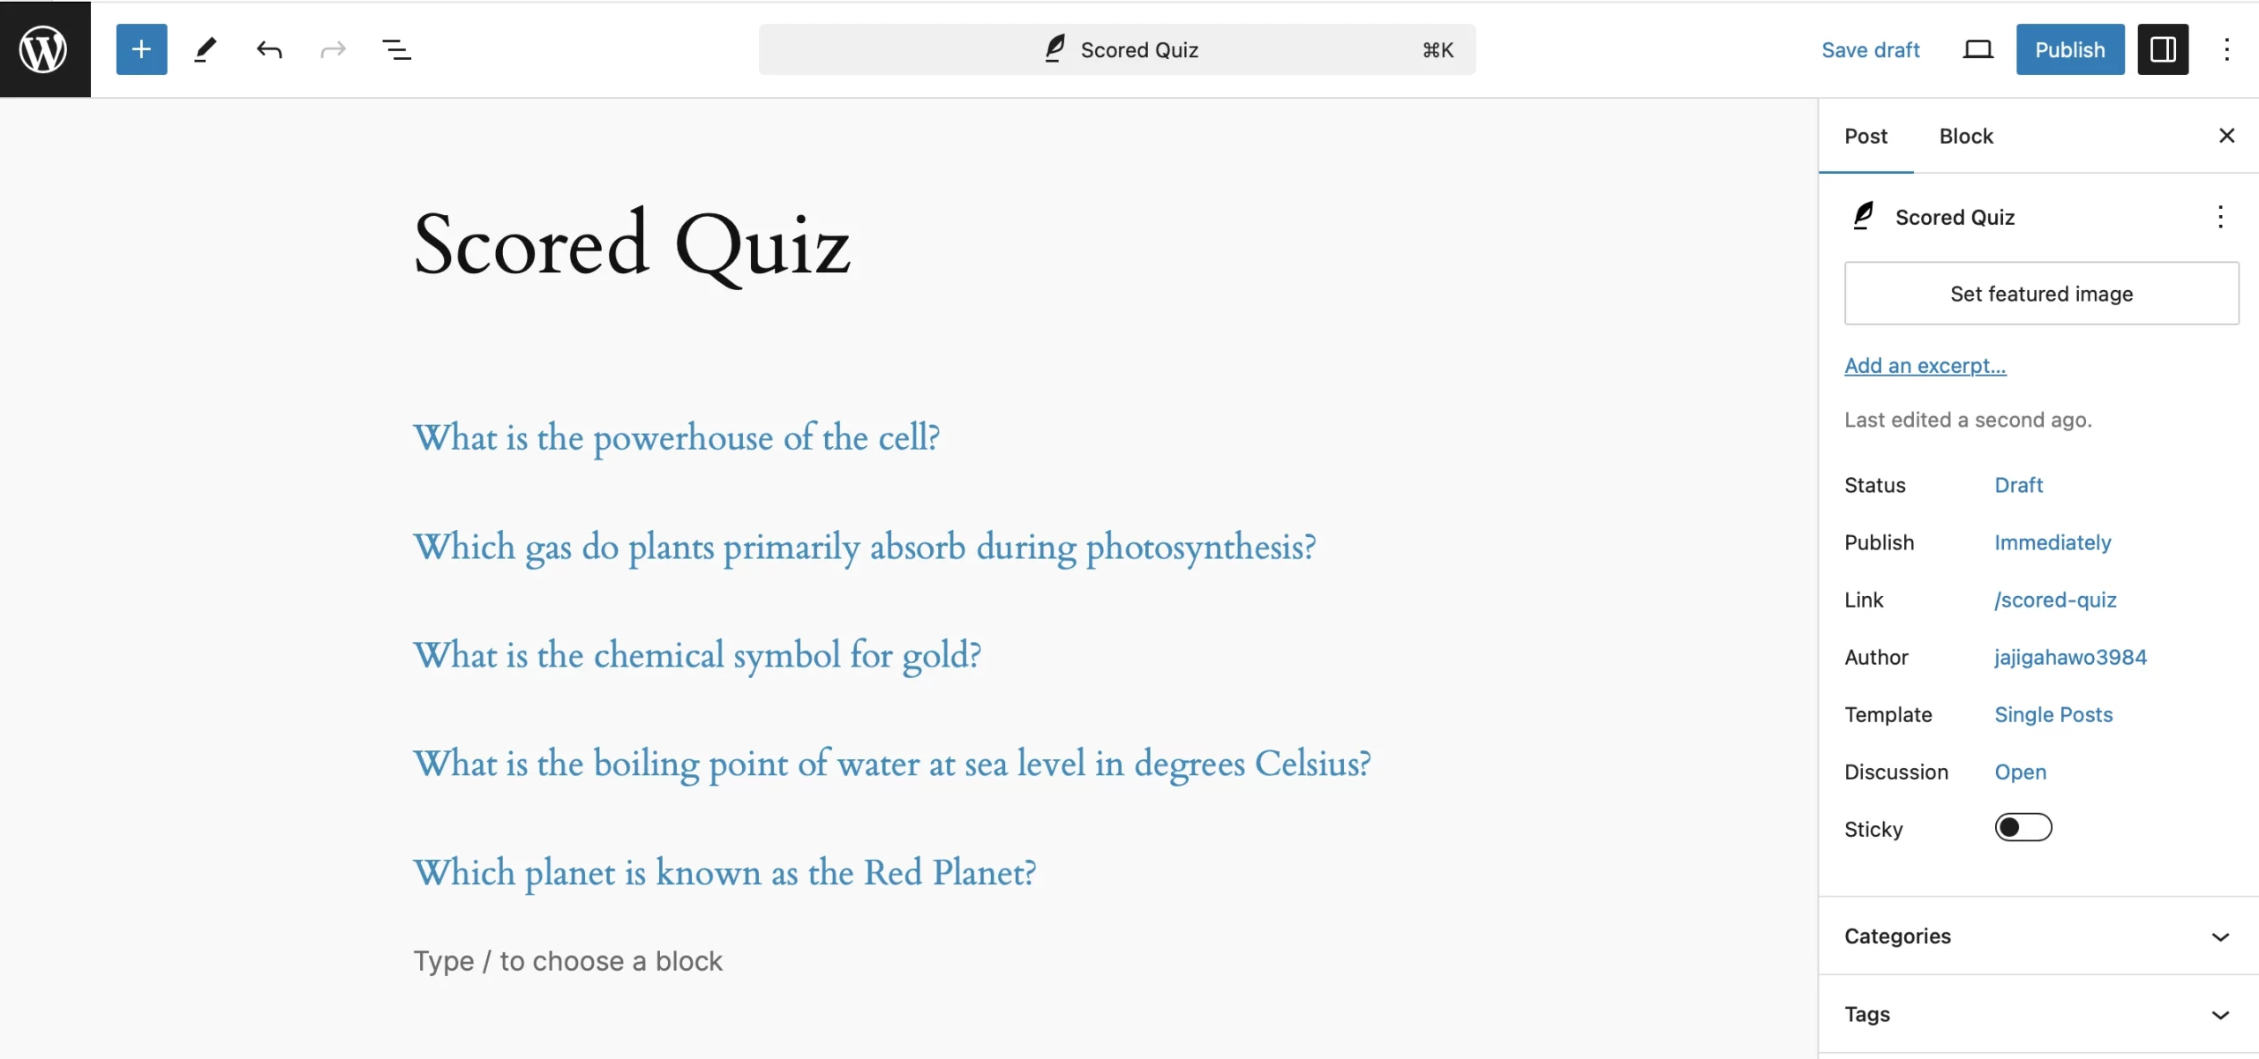The image size is (2259, 1059).
Task: Click the Settings sidebar toggle icon
Action: click(x=2163, y=48)
